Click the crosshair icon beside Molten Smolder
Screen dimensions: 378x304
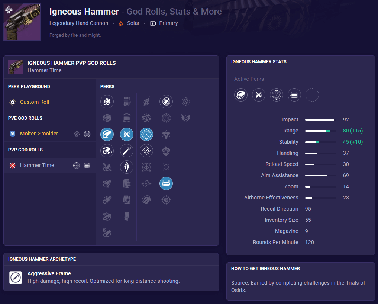click(x=87, y=134)
